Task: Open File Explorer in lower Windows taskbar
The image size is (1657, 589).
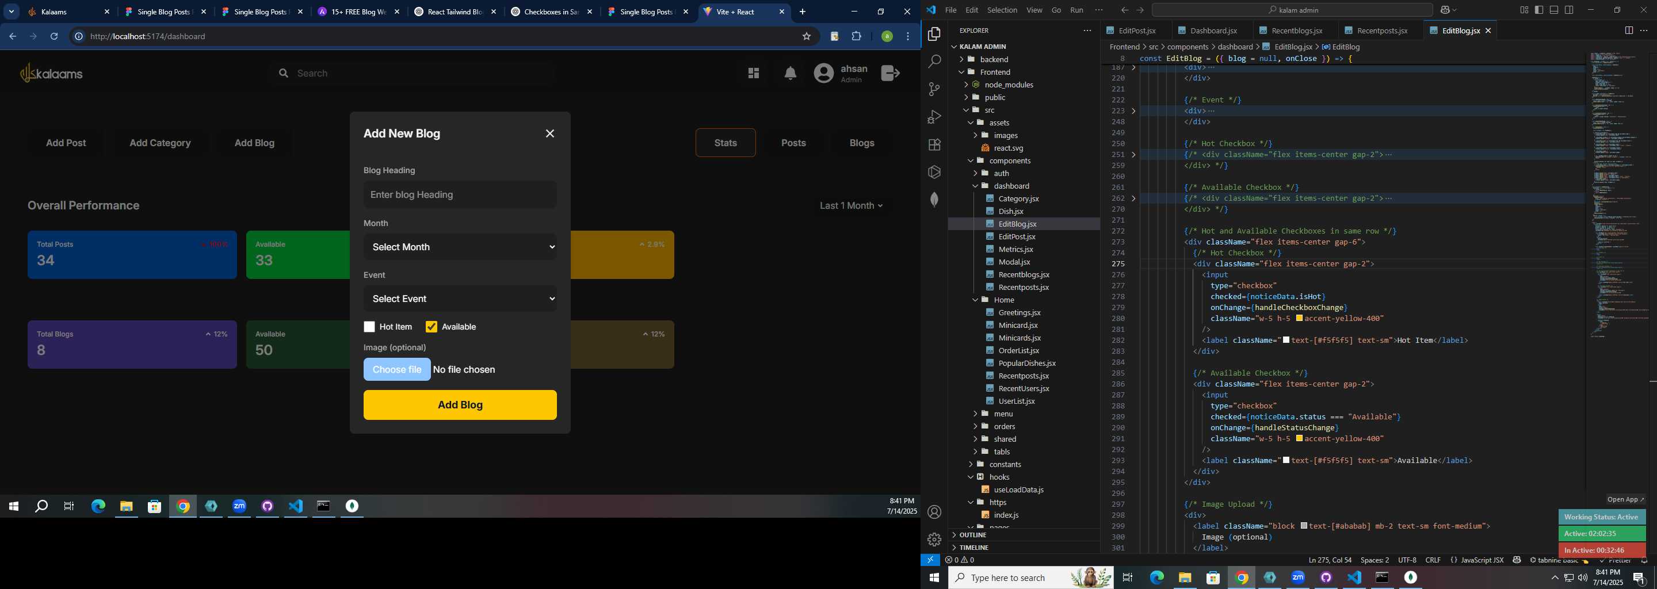Action: point(1185,577)
